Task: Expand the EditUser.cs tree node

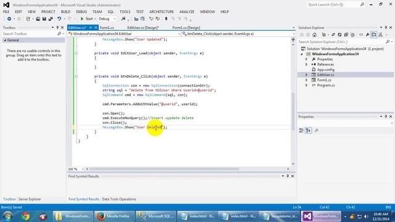Action: point(307,75)
